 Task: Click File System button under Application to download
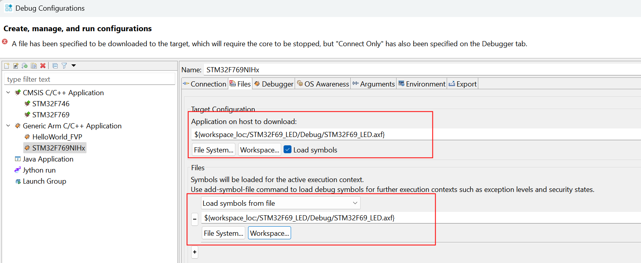click(214, 150)
